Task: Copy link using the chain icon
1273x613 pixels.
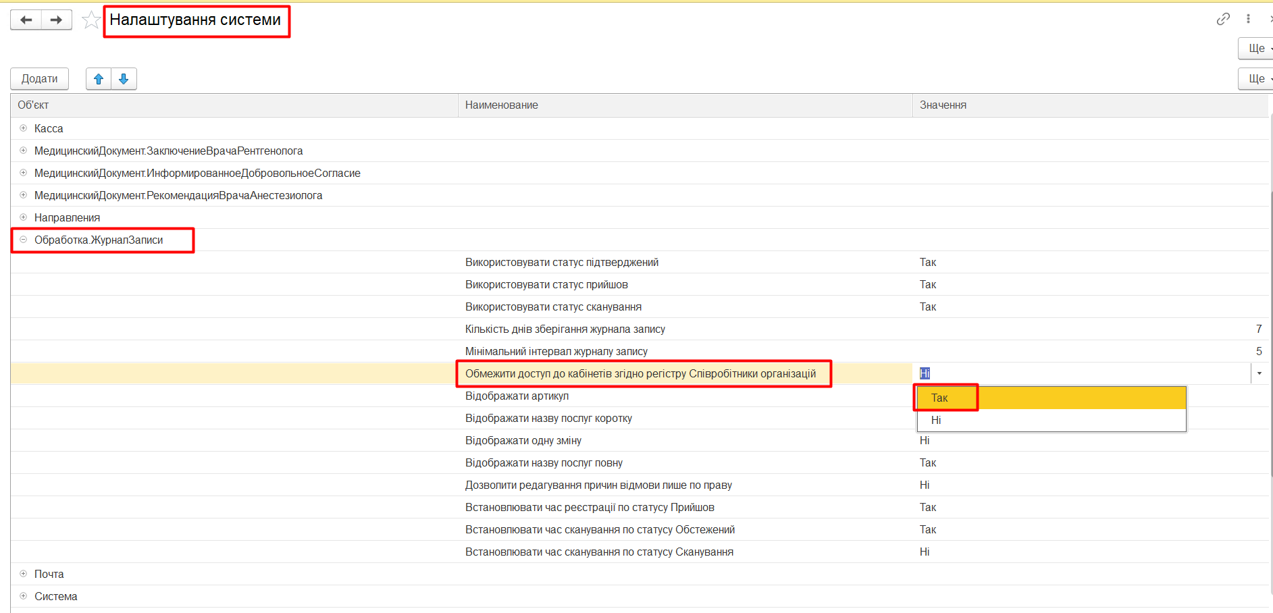Action: click(1223, 19)
